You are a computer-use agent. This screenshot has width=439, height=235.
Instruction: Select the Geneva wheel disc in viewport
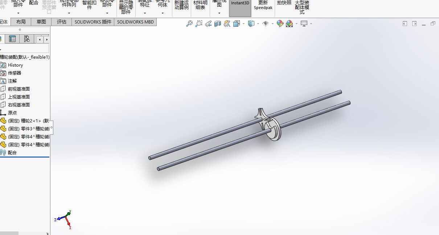point(274,131)
